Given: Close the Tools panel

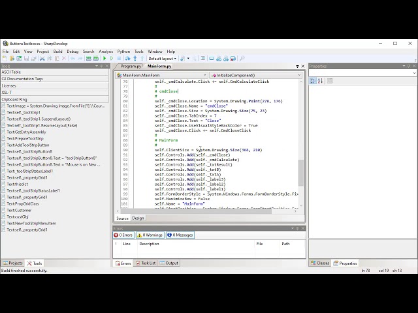Looking at the screenshot, I should point(107,66).
